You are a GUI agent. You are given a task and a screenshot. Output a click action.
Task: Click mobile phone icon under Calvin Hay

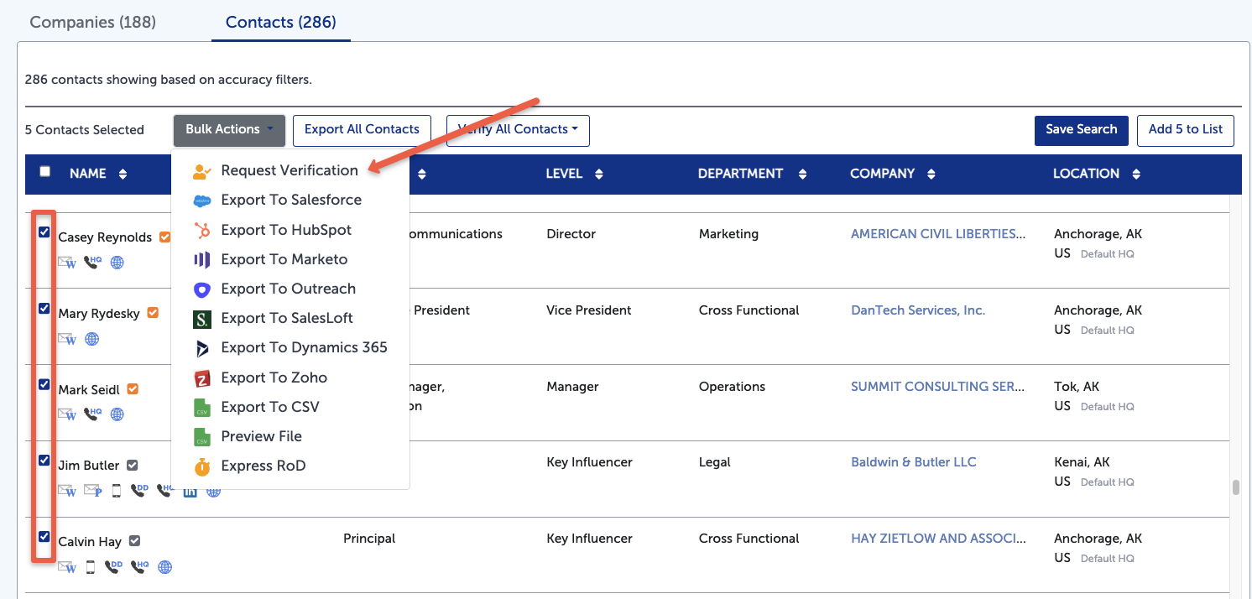pyautogui.click(x=91, y=567)
